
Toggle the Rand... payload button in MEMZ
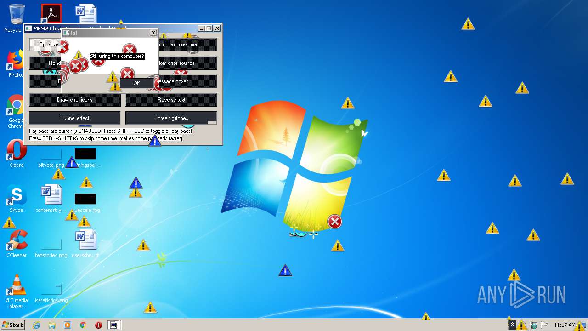coord(45,63)
